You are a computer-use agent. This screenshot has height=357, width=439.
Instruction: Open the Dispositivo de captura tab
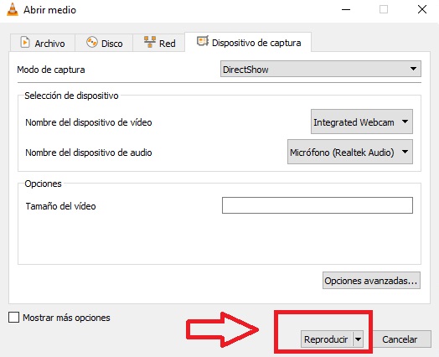pyautogui.click(x=248, y=43)
